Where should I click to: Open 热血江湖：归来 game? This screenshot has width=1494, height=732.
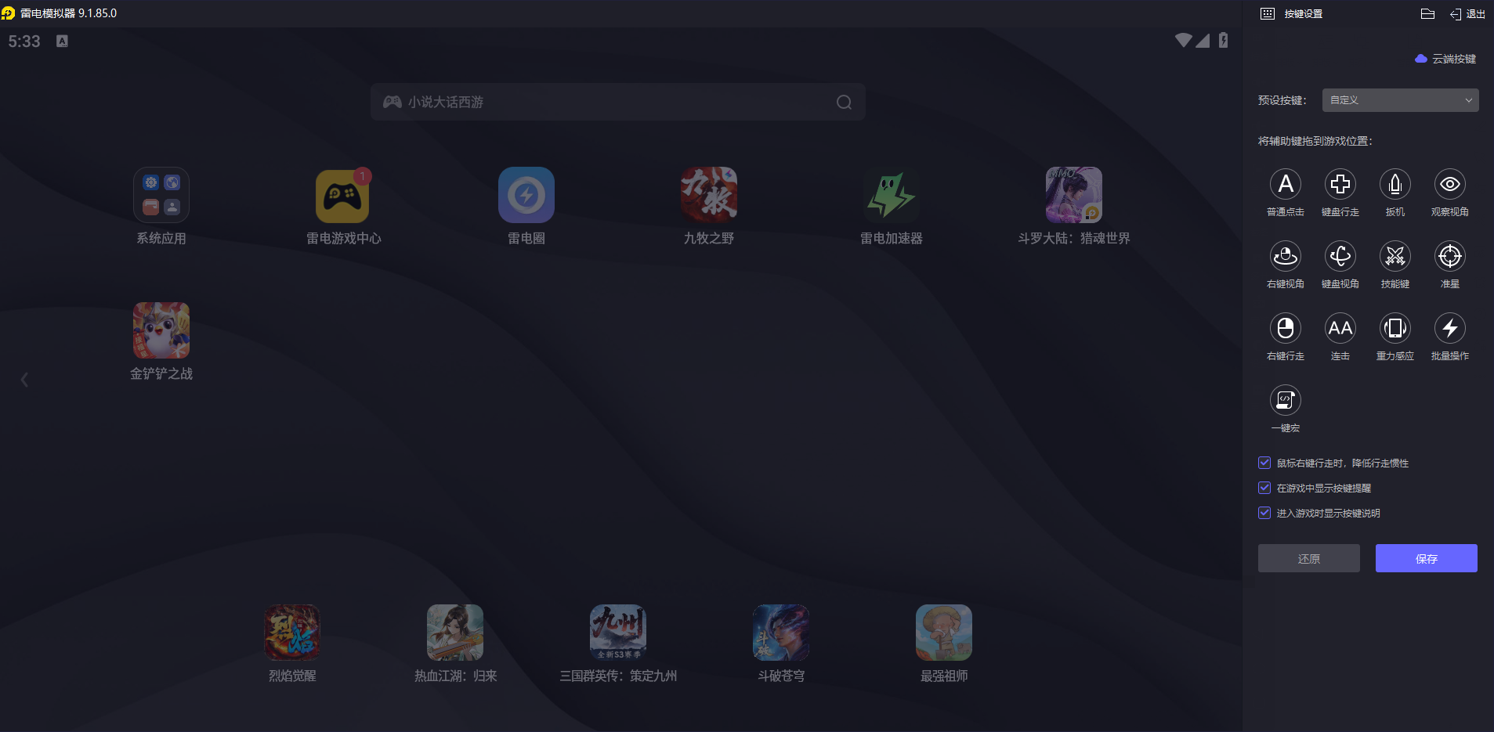[x=455, y=633]
